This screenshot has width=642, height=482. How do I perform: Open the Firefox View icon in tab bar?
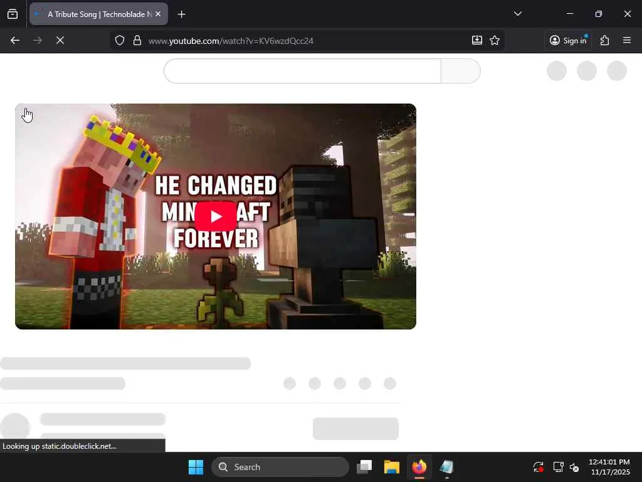click(x=13, y=14)
